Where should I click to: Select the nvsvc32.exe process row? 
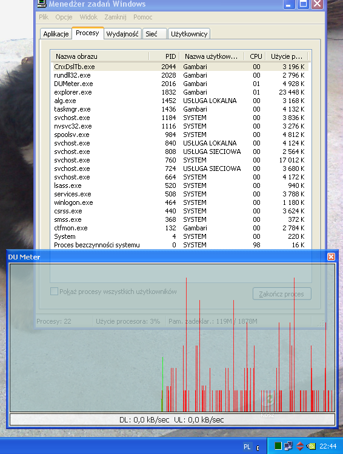pyautogui.click(x=180, y=126)
